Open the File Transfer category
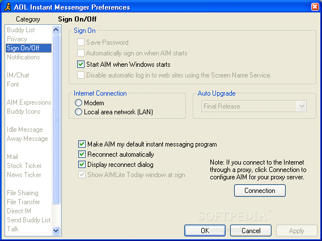Viewport: 322px width, 241px height. [23, 202]
